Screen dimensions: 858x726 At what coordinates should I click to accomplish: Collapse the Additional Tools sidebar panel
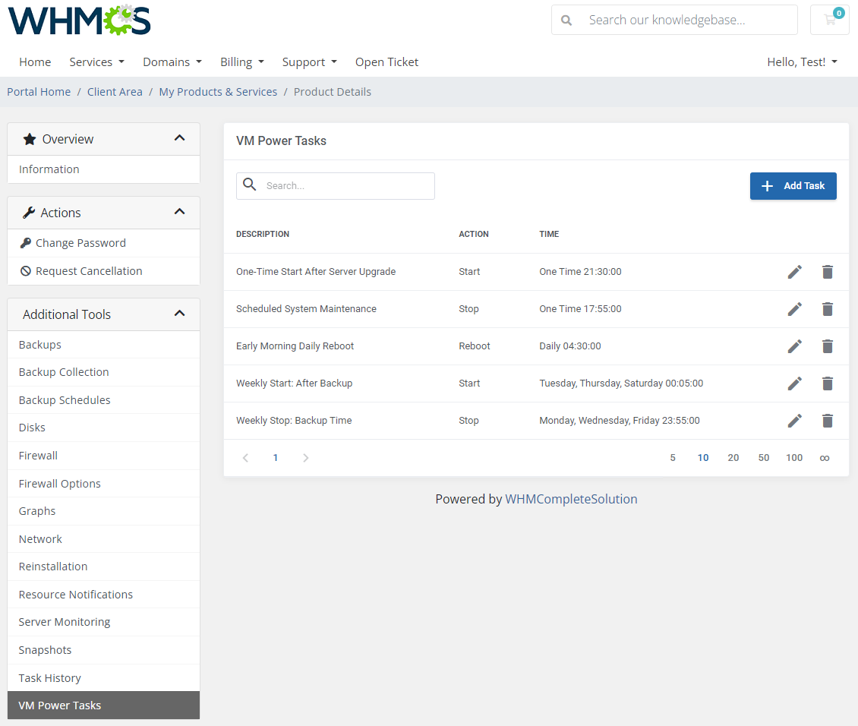click(179, 314)
